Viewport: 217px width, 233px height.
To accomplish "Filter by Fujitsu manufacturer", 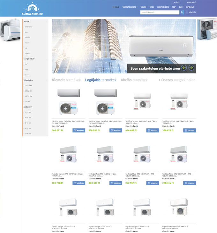I will 27,54.
